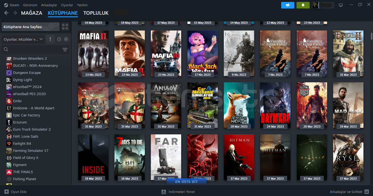This screenshot has width=373, height=196.
Task: Click Oyun Ekle plus button
Action: (x=7, y=192)
